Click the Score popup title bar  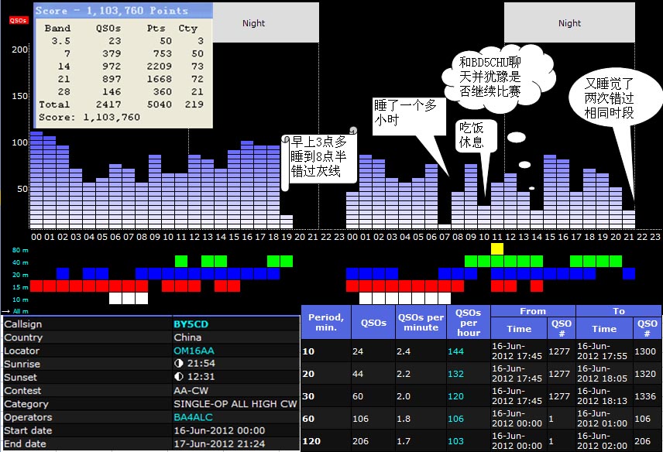(x=123, y=11)
